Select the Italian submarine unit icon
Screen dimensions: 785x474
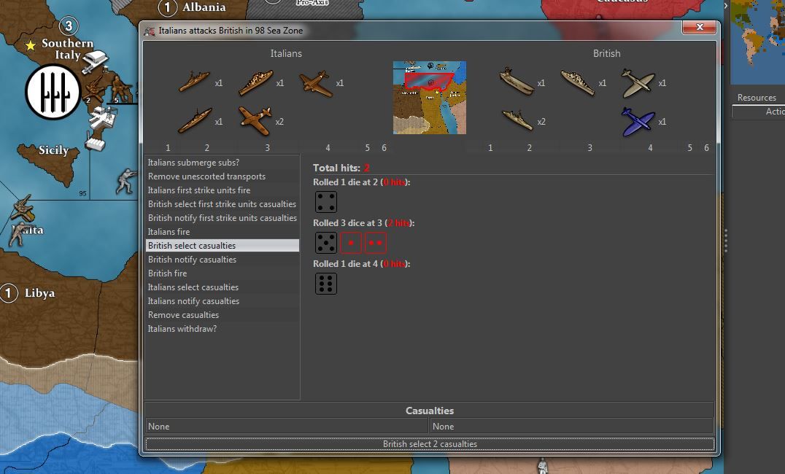pos(194,82)
